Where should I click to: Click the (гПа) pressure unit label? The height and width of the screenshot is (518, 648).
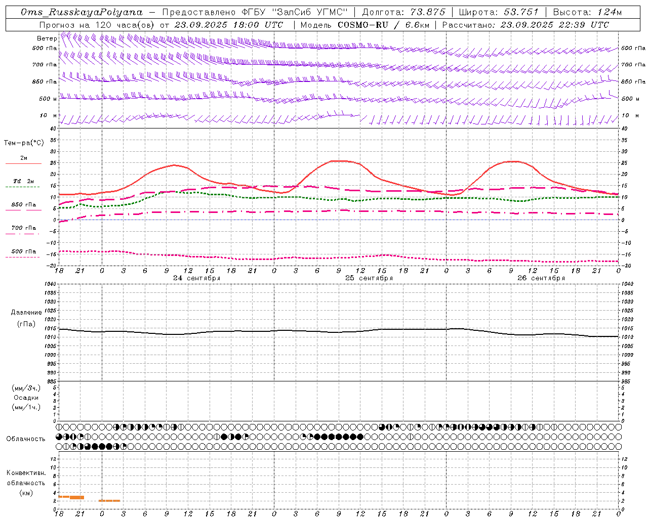click(26, 324)
